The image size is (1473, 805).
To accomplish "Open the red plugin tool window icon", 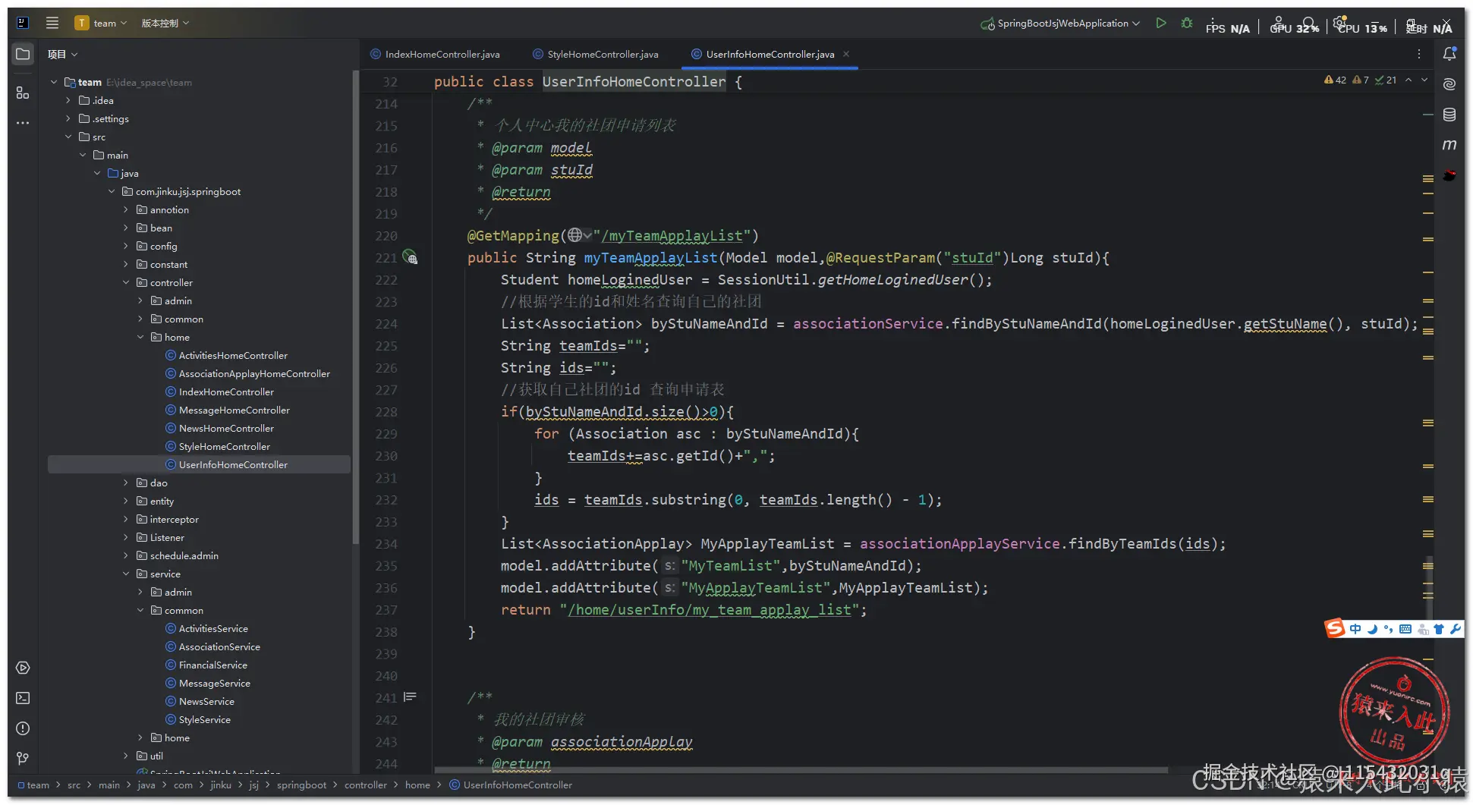I will click(x=1449, y=175).
